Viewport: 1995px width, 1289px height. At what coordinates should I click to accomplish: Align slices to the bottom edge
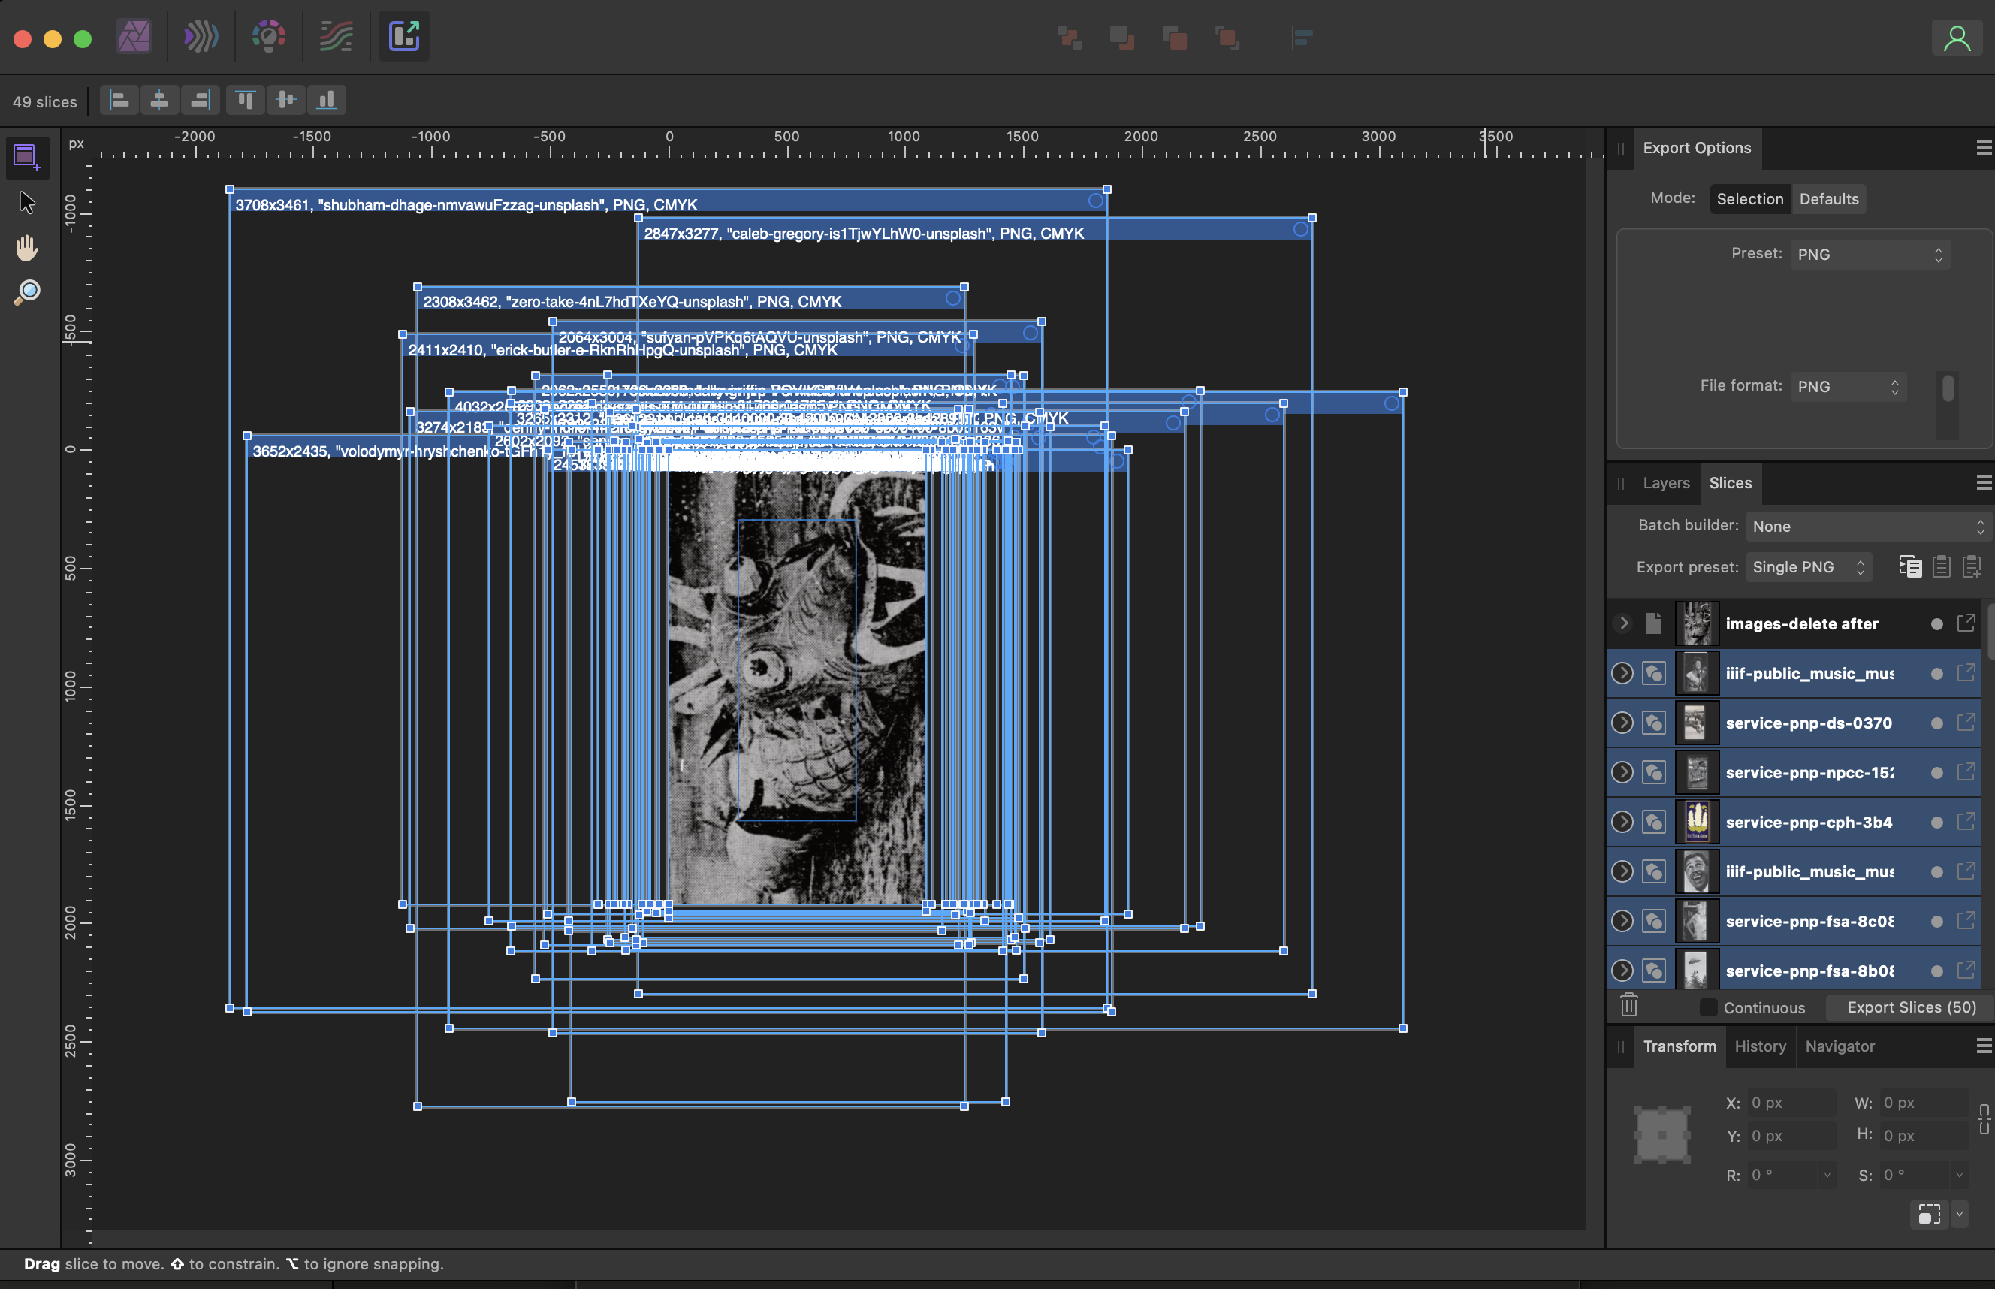[x=326, y=101]
